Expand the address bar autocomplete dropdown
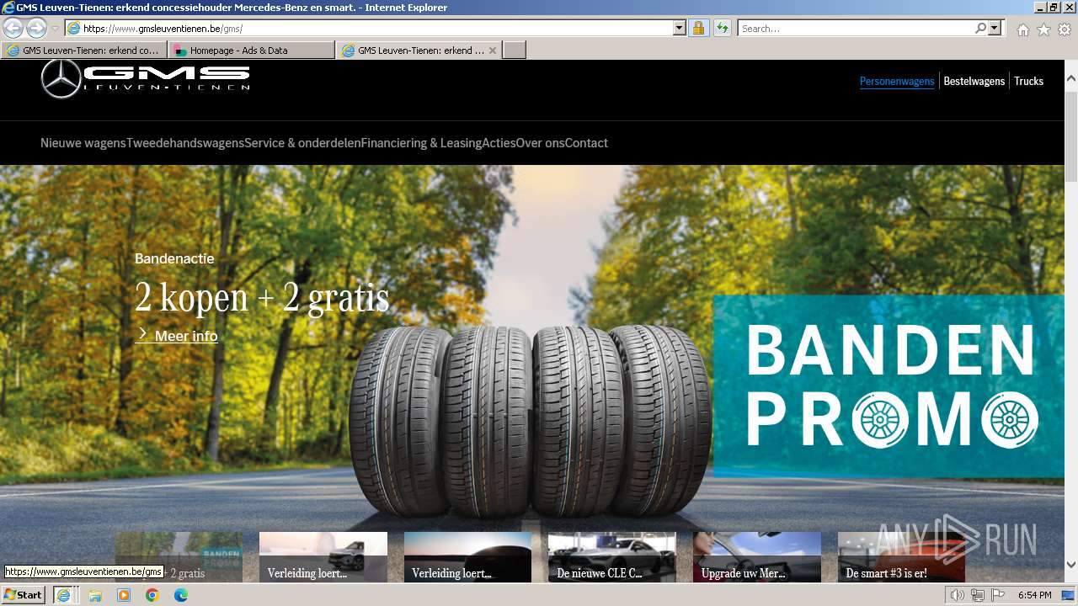 pyautogui.click(x=680, y=28)
